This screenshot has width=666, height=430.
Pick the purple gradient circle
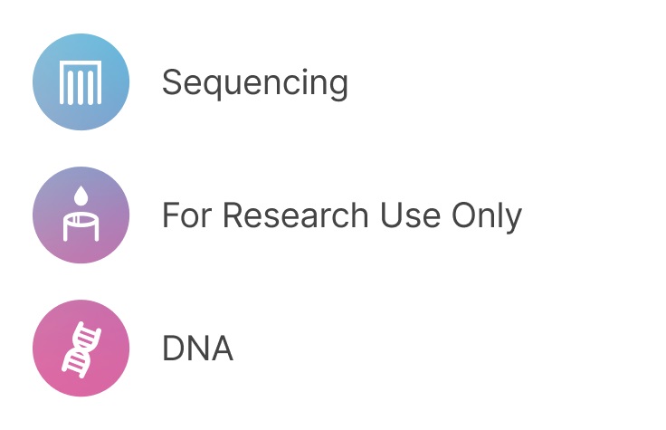pos(81,215)
